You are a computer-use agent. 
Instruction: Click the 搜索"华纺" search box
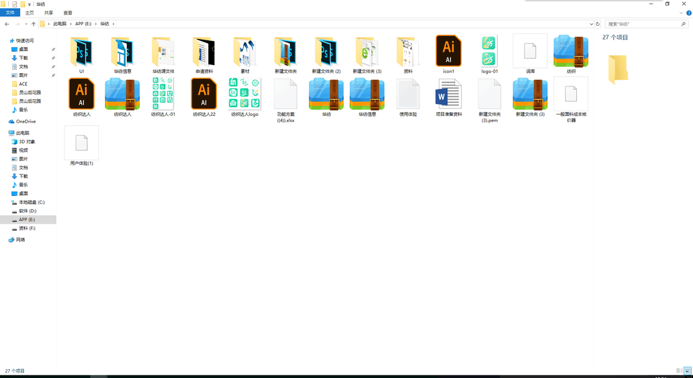[x=646, y=24]
